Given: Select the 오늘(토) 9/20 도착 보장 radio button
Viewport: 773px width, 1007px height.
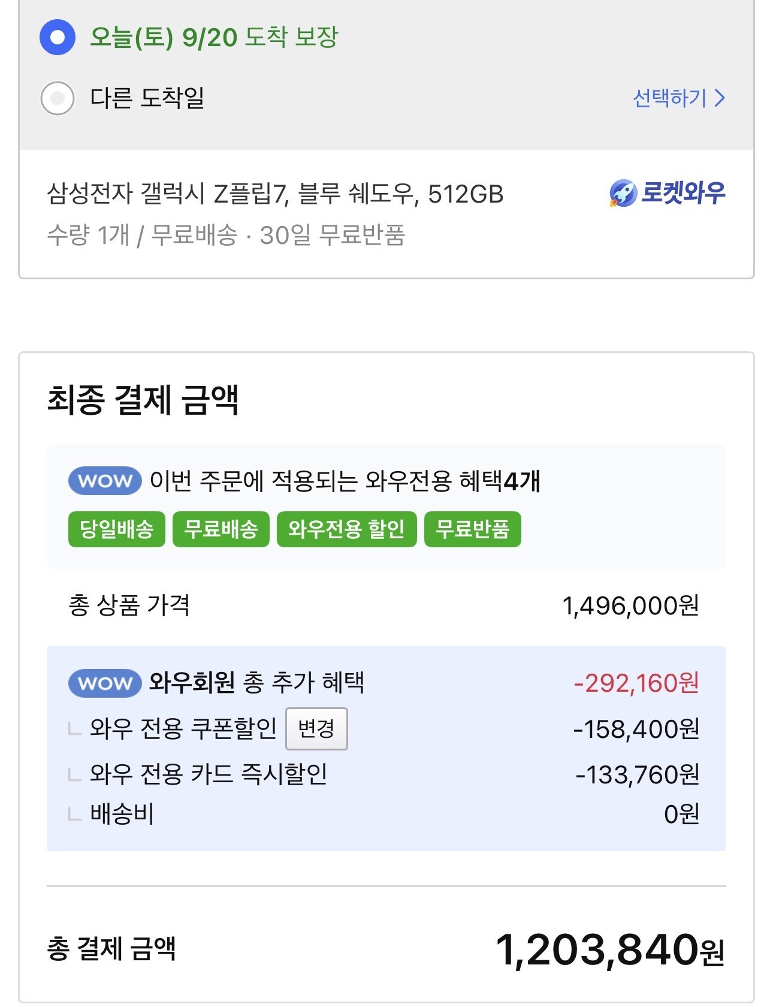Looking at the screenshot, I should [x=58, y=37].
